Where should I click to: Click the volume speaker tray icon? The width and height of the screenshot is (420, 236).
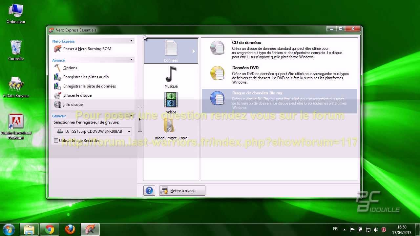click(376, 230)
